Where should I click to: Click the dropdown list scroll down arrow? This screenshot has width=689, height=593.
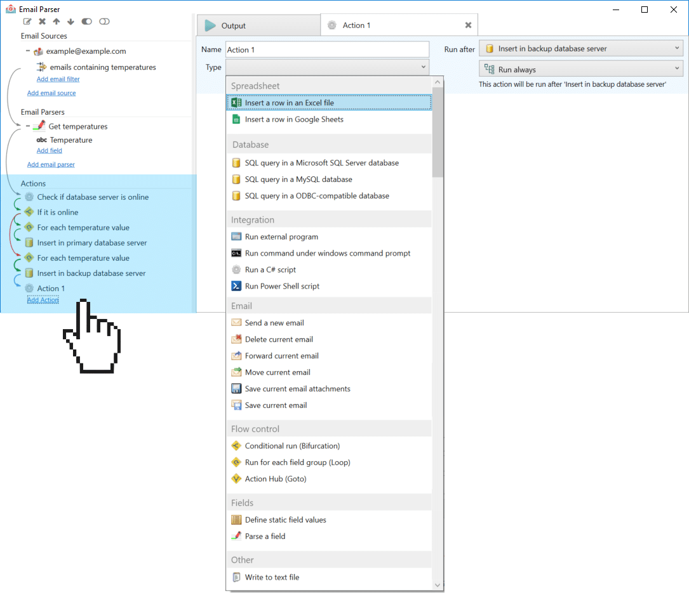438,585
